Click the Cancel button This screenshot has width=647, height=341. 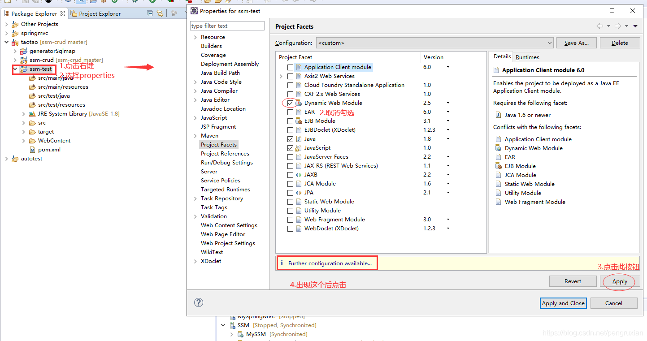[x=614, y=303]
